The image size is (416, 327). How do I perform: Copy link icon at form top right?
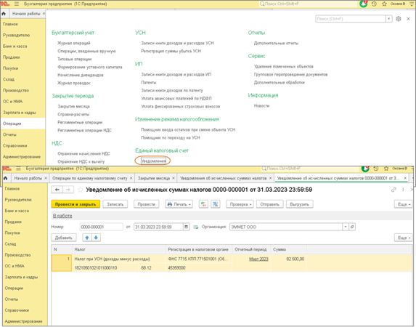(x=393, y=190)
